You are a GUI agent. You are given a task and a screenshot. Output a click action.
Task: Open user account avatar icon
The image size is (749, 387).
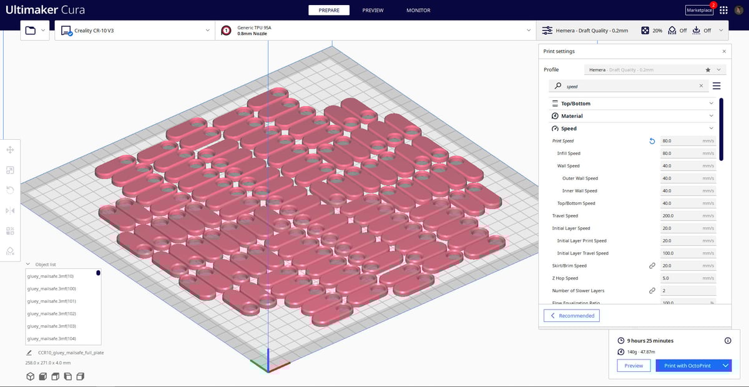tap(739, 11)
